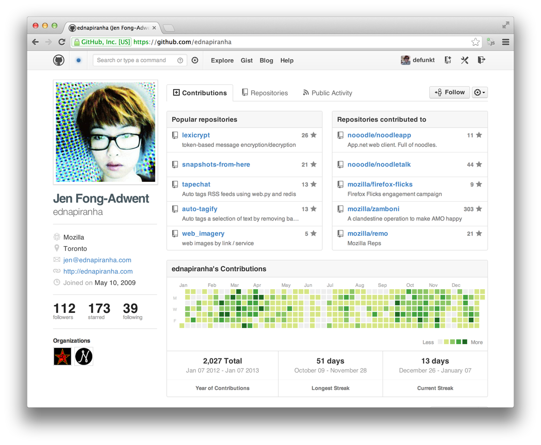
Task: Open Chrome hamburger menu
Action: coord(506,42)
